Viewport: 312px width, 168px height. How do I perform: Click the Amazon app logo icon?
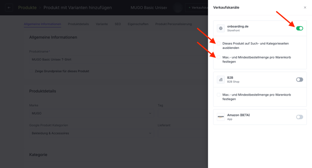[x=221, y=117]
